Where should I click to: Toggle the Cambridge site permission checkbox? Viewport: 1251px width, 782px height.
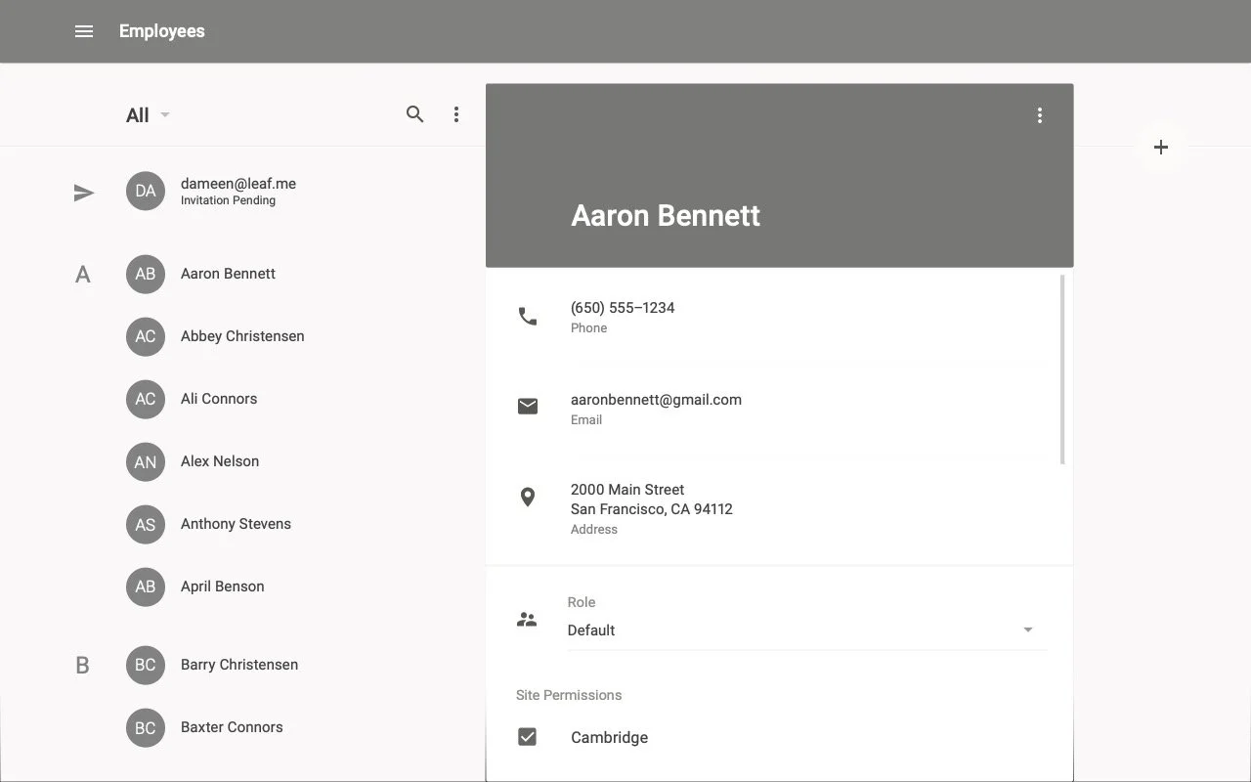(528, 736)
